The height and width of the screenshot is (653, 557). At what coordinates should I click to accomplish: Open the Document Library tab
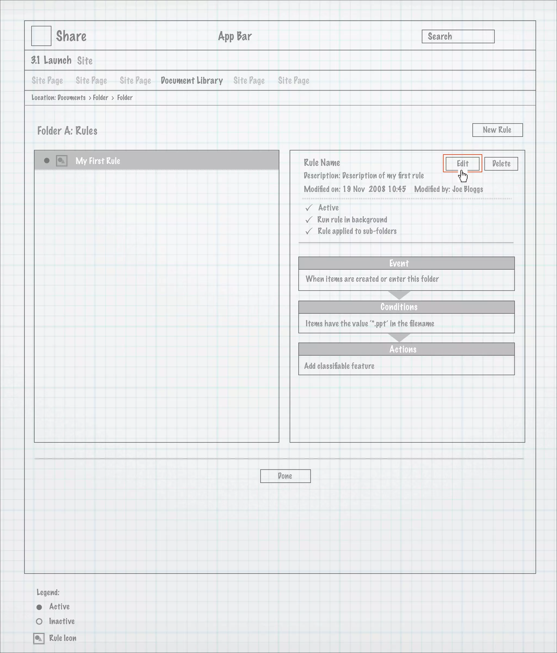click(191, 81)
